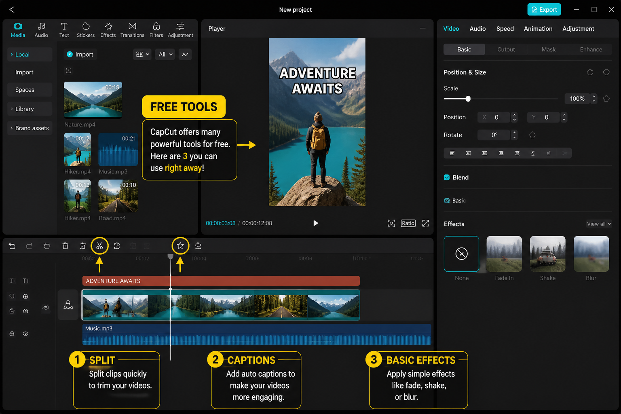Viewport: 621px width, 414px height.
Task: Reset the scale value icon beside 100%
Action: pyautogui.click(x=606, y=99)
